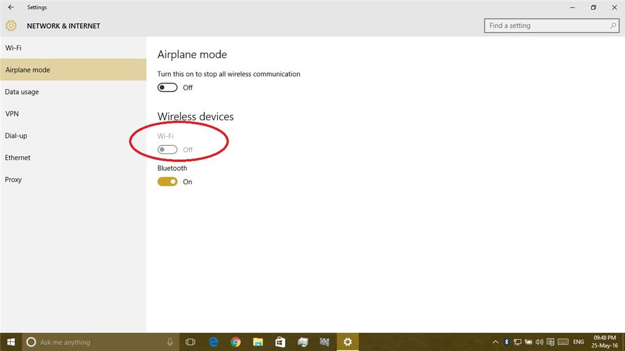625x351 pixels.
Task: Open Data usage in the sidebar
Action: [x=73, y=92]
